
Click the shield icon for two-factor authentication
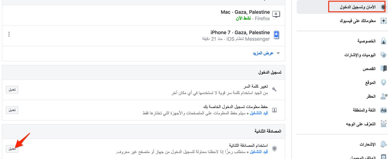click(x=274, y=149)
